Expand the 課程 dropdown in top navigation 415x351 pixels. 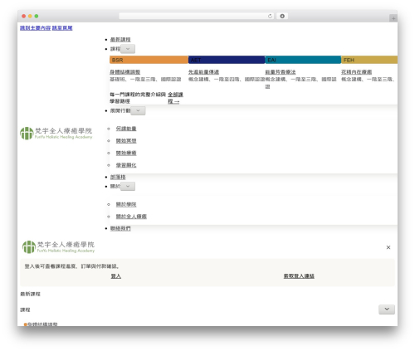[128, 49]
